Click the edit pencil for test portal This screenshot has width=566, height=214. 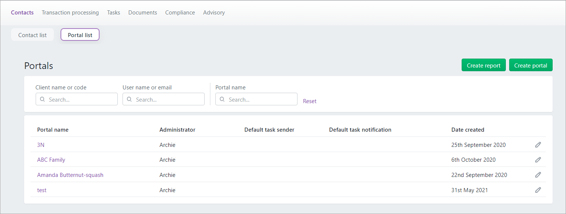pos(538,190)
